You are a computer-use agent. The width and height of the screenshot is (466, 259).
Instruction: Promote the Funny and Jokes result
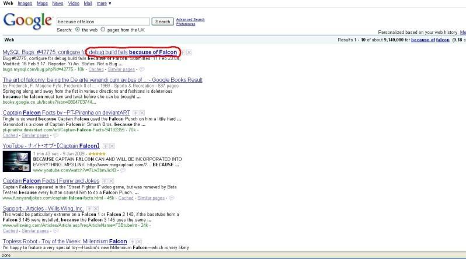[105, 181]
